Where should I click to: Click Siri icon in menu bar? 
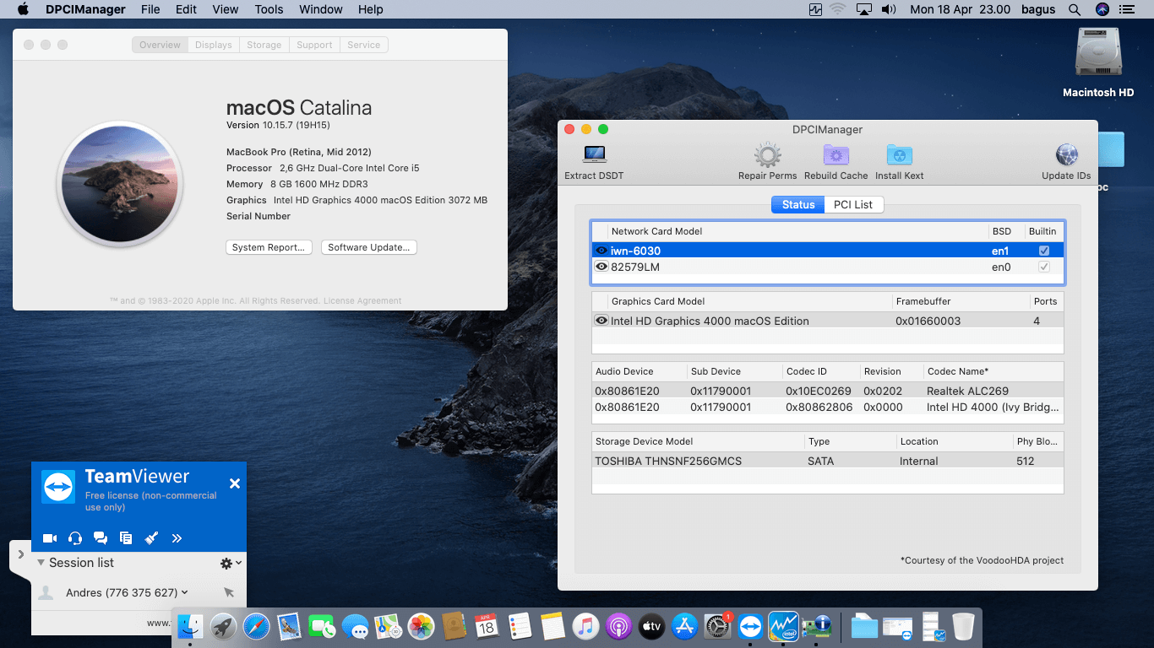tap(1102, 10)
